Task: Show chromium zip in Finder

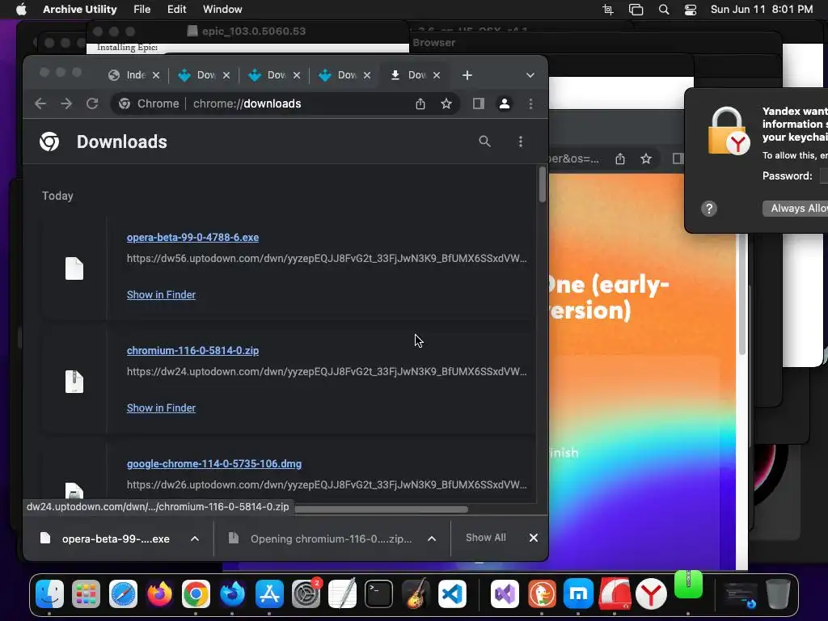Action: point(161,408)
